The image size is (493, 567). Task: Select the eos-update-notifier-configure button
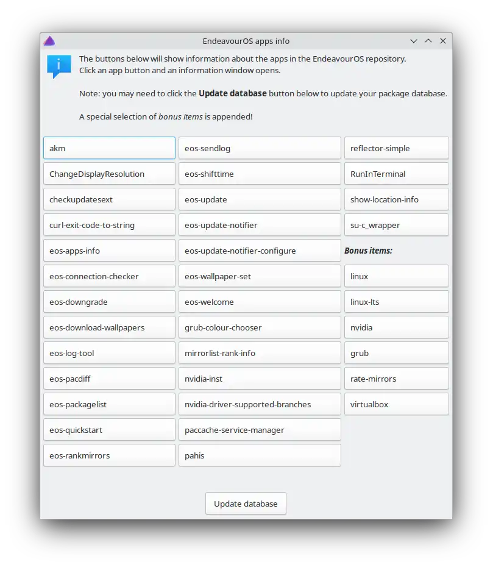[259, 251]
